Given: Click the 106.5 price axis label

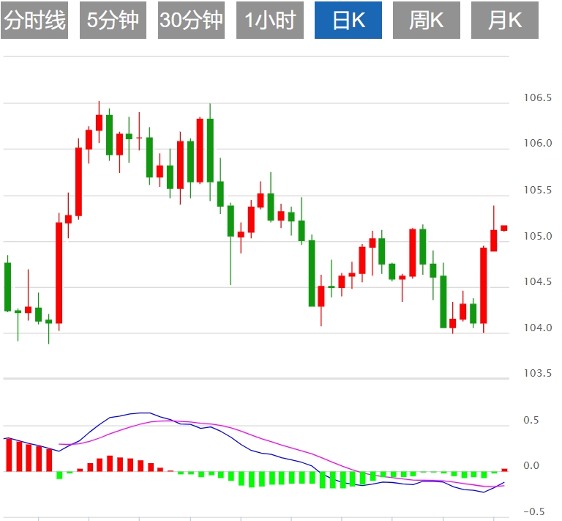Looking at the screenshot, I should point(538,97).
